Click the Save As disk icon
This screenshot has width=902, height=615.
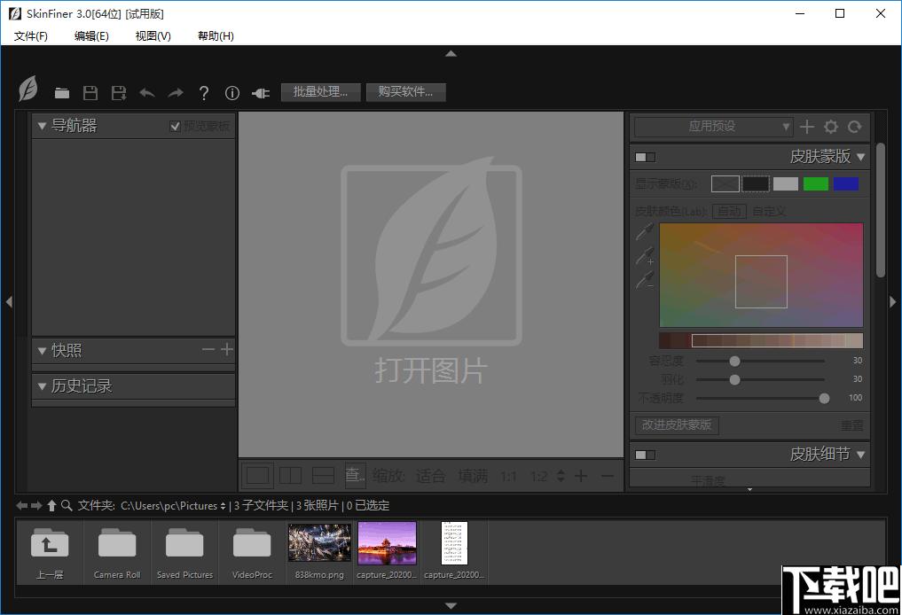[x=119, y=92]
